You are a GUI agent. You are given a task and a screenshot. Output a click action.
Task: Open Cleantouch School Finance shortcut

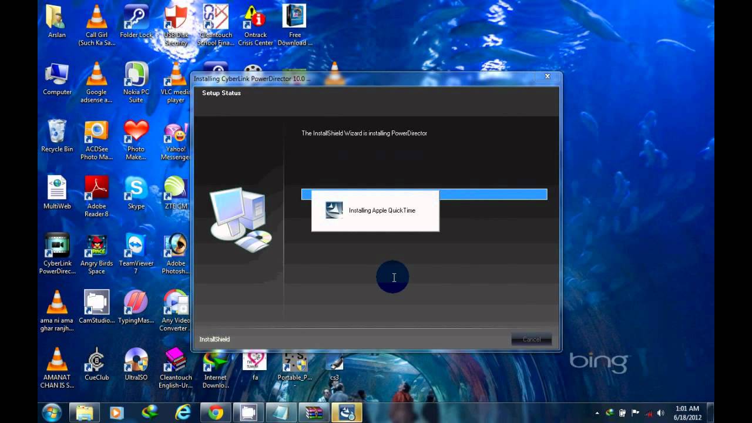pos(216,25)
